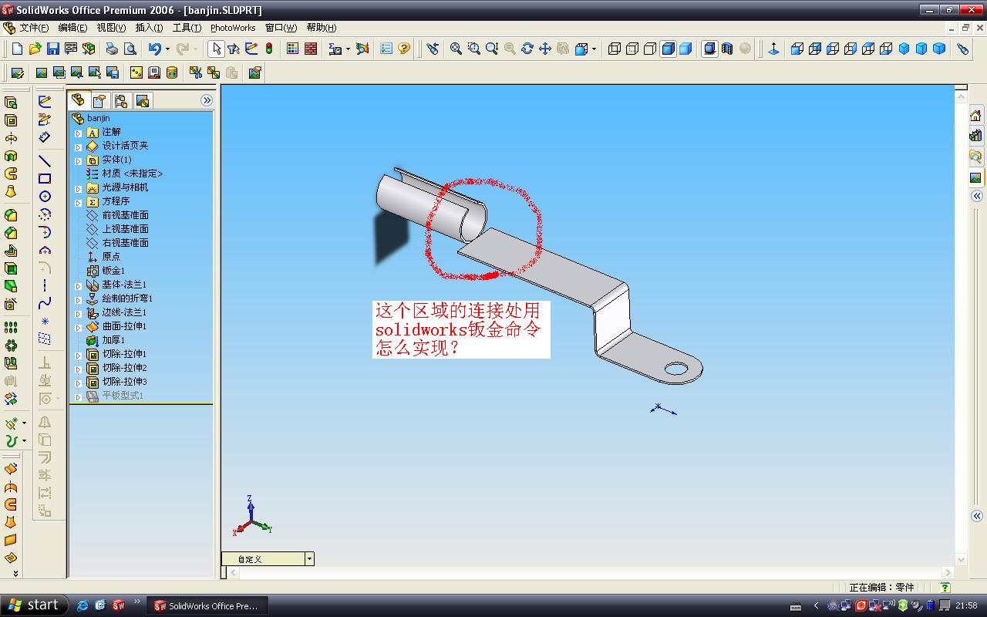Open the 插入(I) menu
This screenshot has width=987, height=617.
[149, 28]
